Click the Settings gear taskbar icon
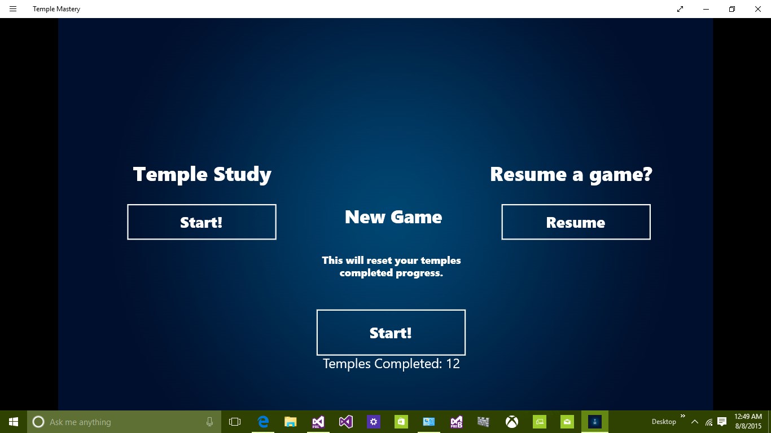The image size is (771, 433). pos(374,422)
